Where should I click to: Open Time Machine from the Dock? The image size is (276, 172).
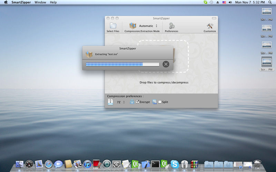click(107, 164)
